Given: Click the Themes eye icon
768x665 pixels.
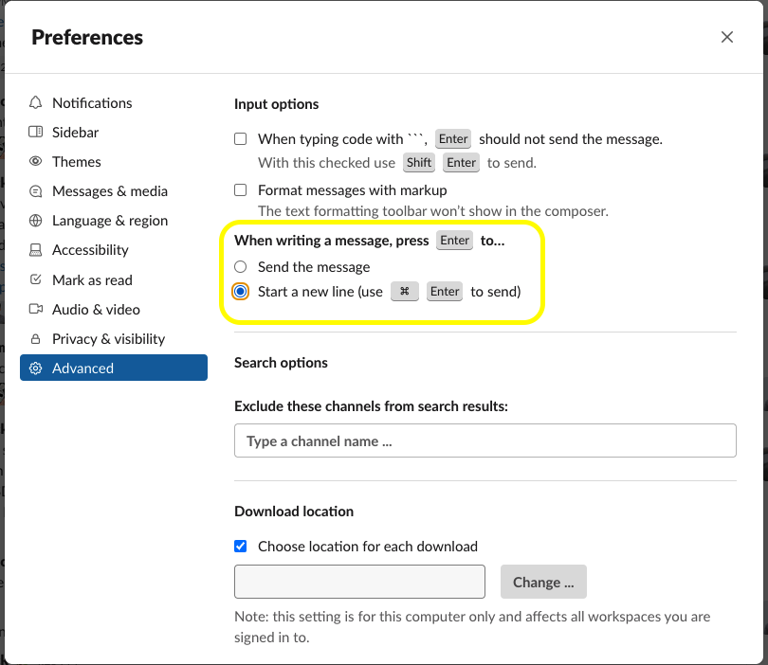Looking at the screenshot, I should pyautogui.click(x=36, y=161).
